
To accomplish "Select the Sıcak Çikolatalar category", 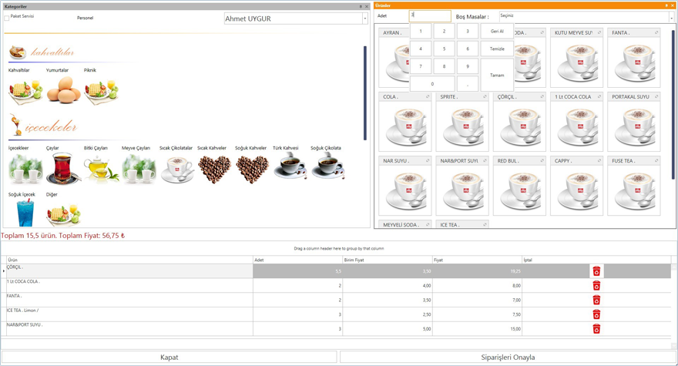I will click(x=177, y=170).
